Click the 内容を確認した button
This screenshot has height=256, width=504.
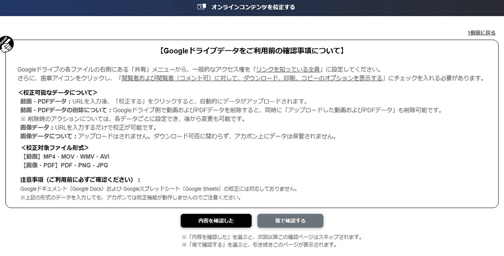click(216, 221)
